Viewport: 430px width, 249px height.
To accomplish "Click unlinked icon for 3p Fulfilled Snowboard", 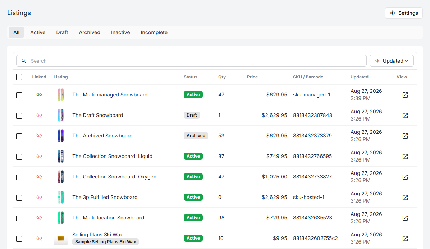I will [39, 197].
